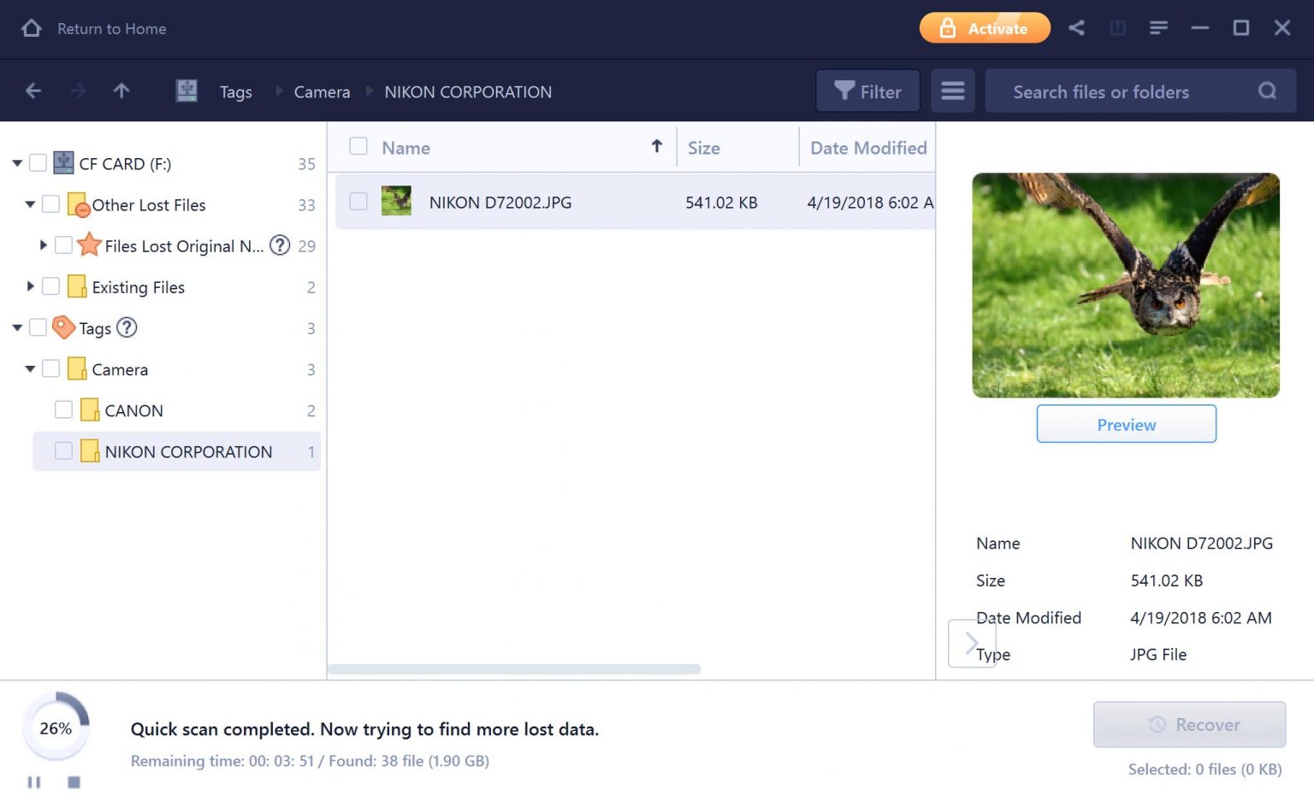The image size is (1314, 801).
Task: Click the Search files or folders field
Action: [1112, 91]
